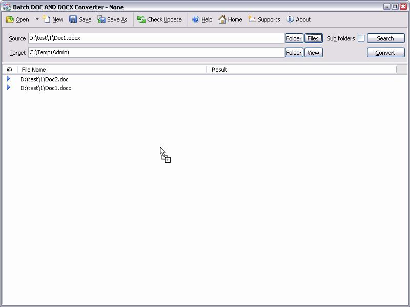Open Help via question mark icon
This screenshot has height=307, width=410.
196,19
